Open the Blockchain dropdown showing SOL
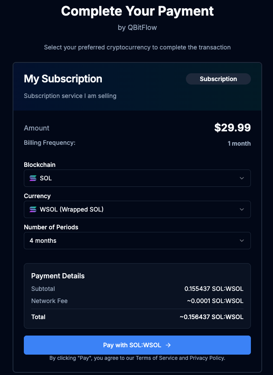The height and width of the screenshot is (375, 273). tap(137, 178)
